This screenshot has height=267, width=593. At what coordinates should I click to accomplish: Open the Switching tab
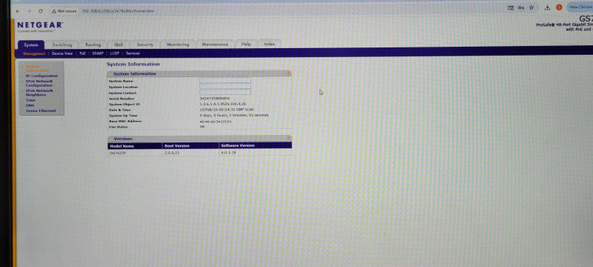point(62,44)
